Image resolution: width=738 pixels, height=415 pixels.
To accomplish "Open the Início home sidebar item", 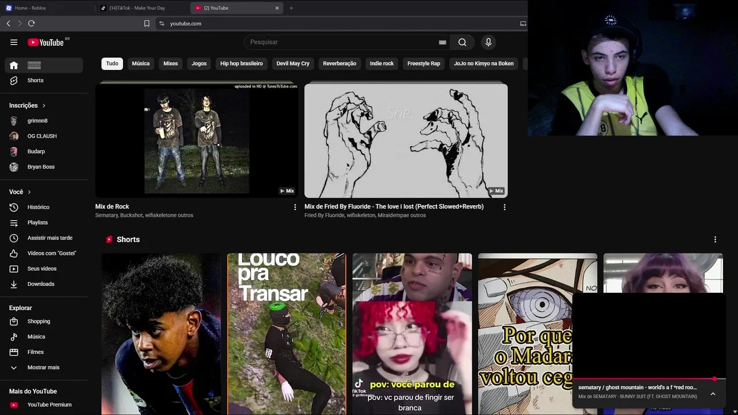I will 44,65.
